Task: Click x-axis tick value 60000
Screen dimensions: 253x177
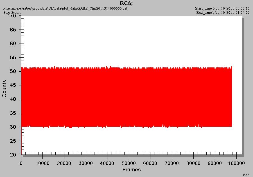Action: click(x=150, y=163)
